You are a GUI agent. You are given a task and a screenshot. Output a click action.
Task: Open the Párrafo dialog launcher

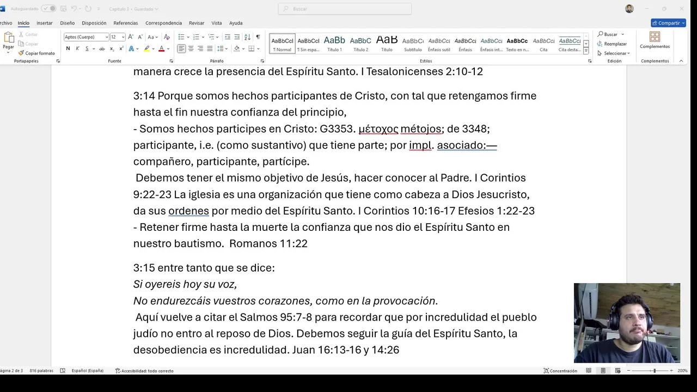pyautogui.click(x=262, y=61)
